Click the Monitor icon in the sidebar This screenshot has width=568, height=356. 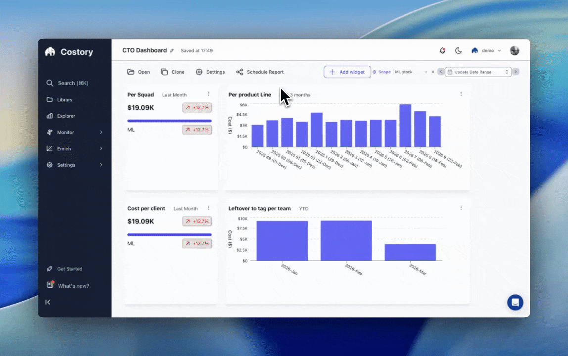point(49,132)
